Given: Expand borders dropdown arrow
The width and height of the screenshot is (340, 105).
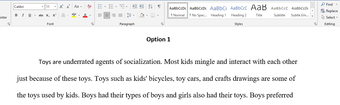Looking at the screenshot, I should [158, 15].
